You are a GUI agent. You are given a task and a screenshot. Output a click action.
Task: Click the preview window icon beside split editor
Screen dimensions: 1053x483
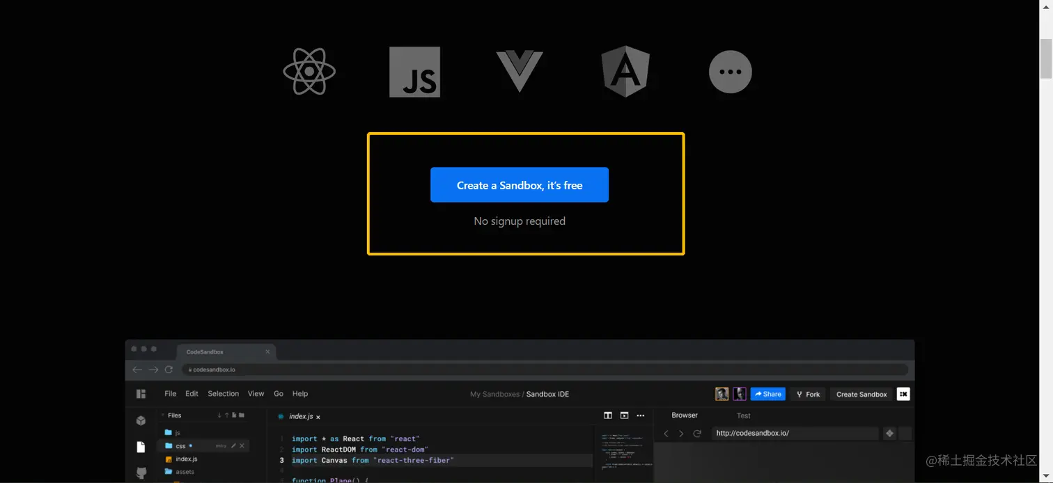tap(624, 415)
